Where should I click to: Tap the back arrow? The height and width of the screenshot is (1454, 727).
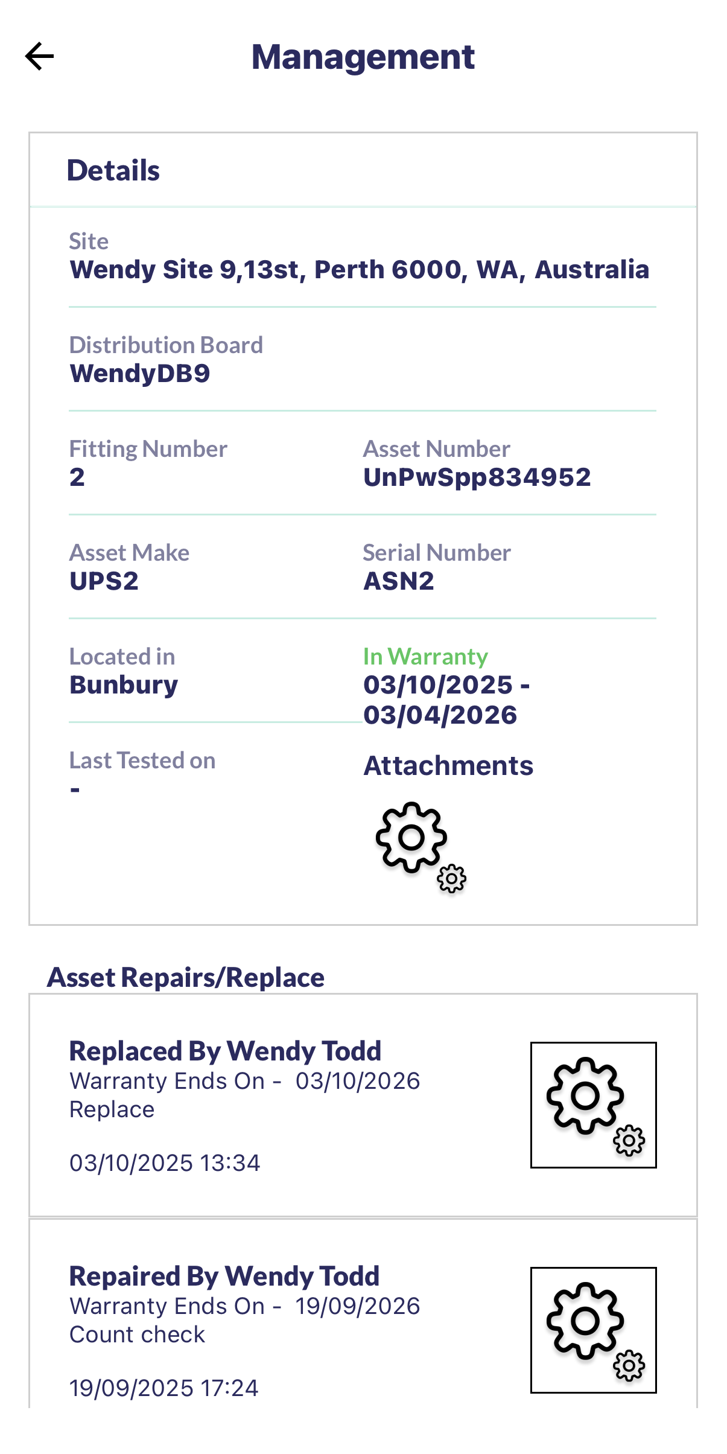click(40, 57)
